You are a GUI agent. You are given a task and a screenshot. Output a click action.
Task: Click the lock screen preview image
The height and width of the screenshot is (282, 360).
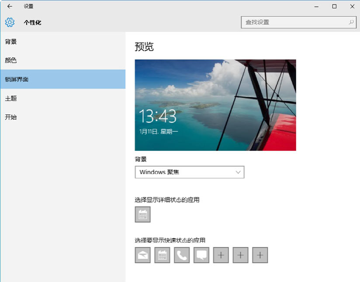click(215, 105)
